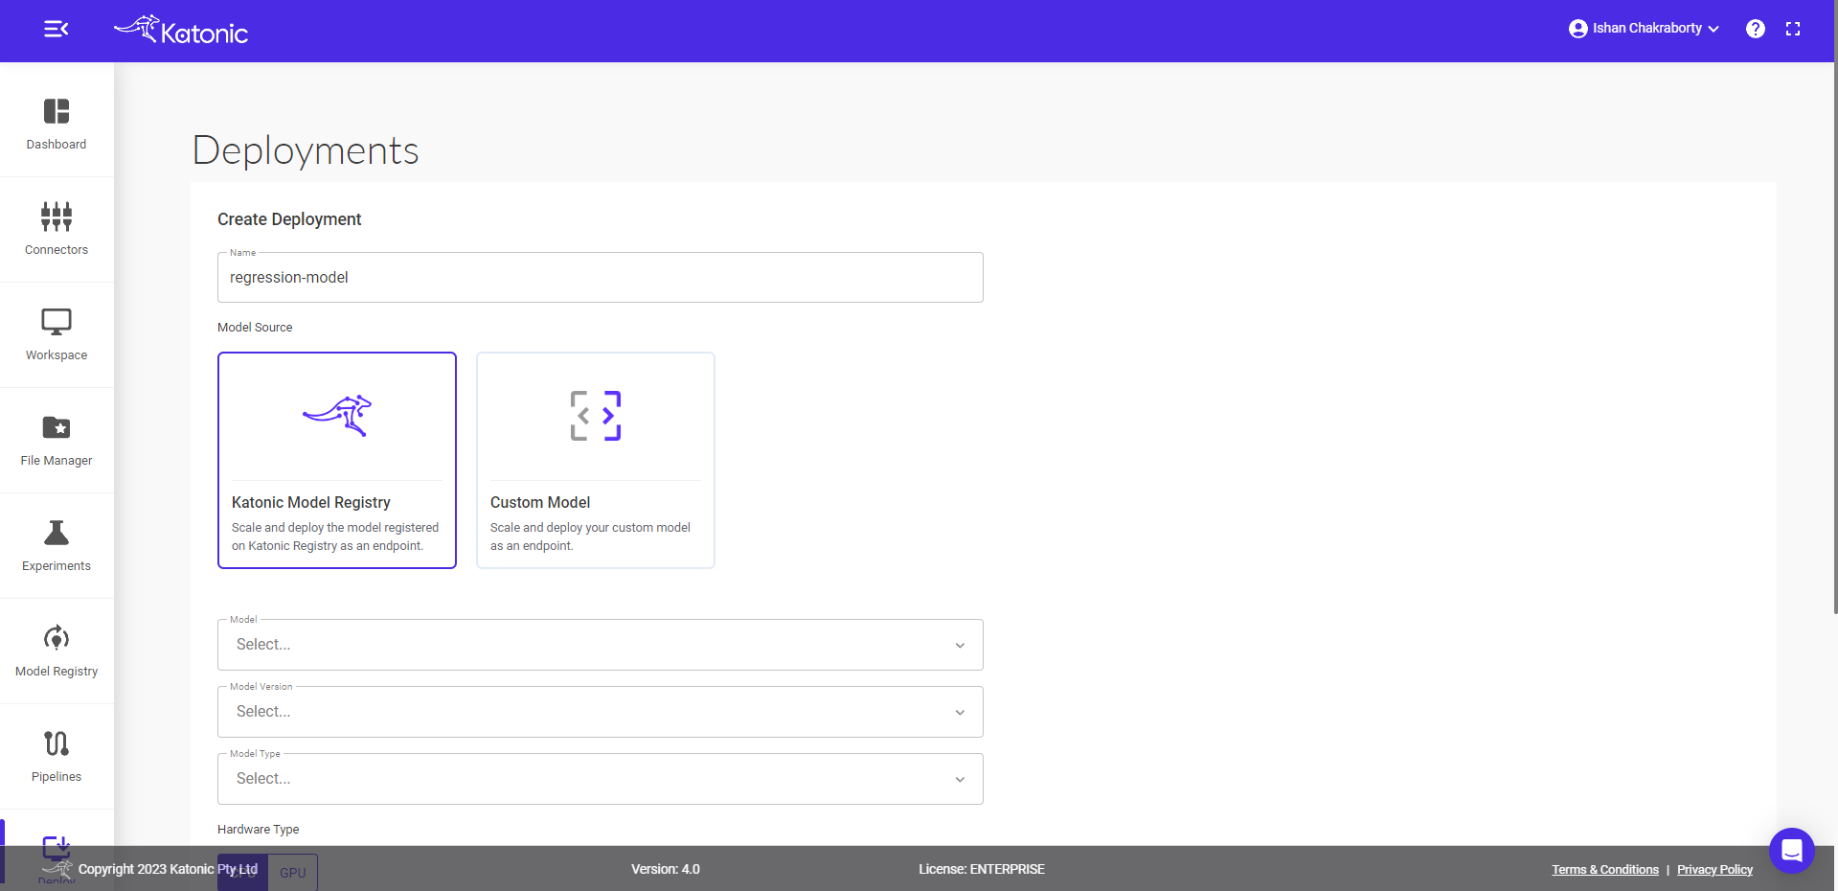Click the user avatar icon

(1577, 29)
